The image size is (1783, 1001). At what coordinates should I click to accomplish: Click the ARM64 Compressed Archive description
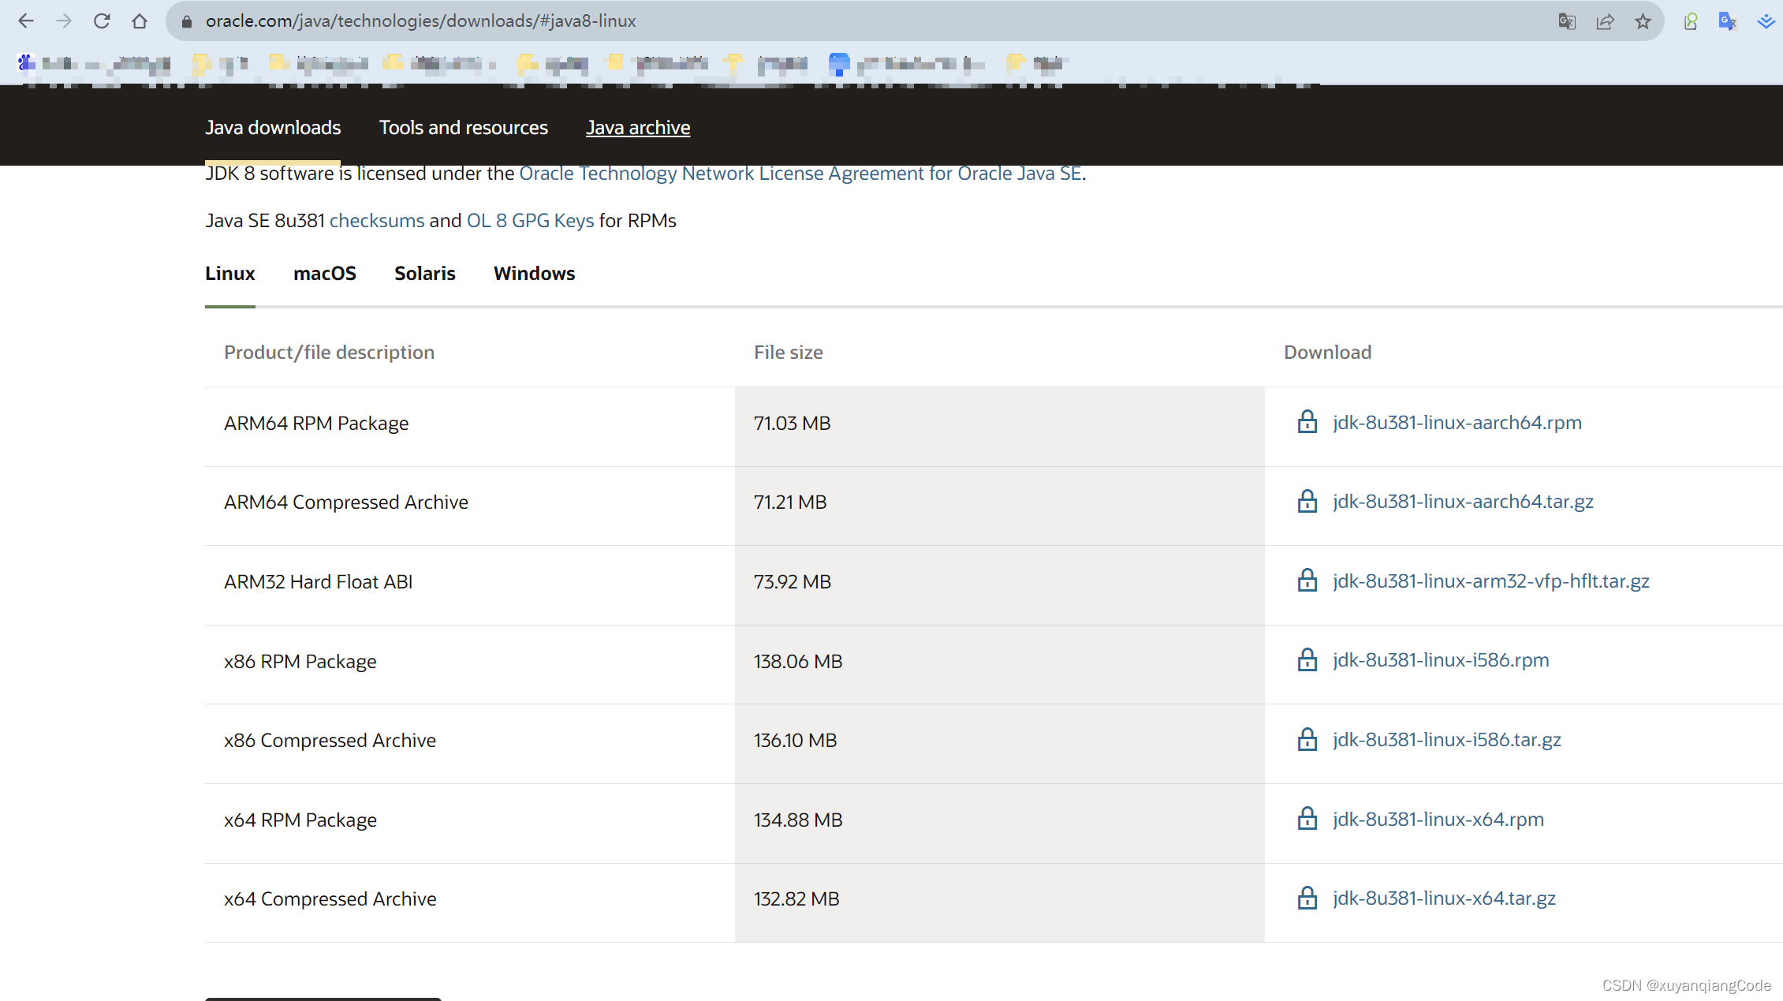click(x=346, y=502)
